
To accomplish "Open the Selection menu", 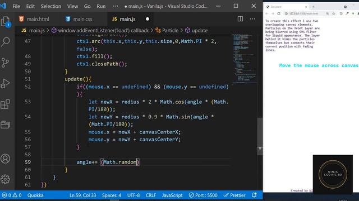I will click(x=51, y=6).
